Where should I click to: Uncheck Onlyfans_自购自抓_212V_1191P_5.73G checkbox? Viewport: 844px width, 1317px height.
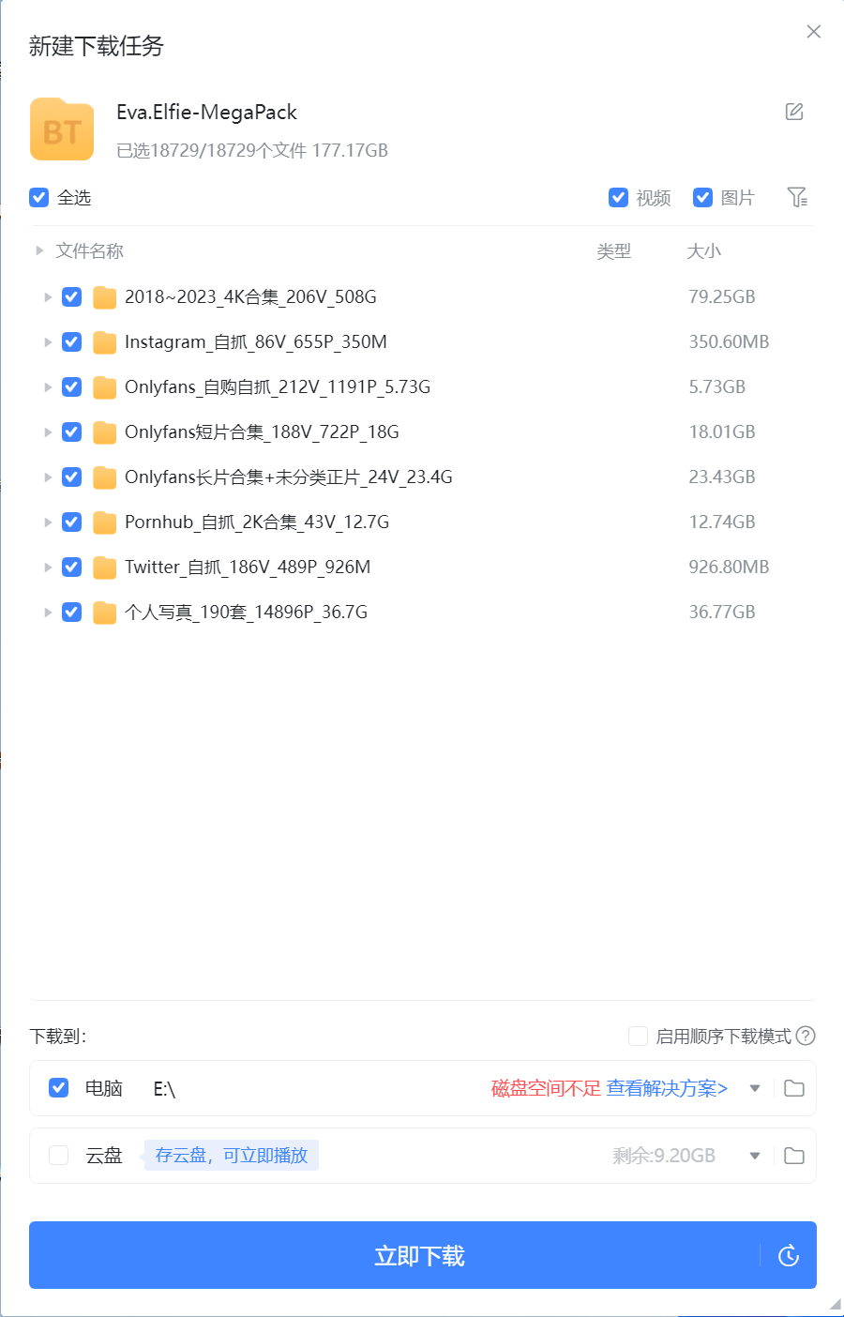[x=71, y=386]
